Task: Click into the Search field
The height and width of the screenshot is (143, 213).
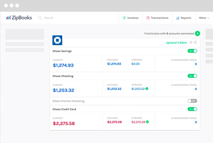Action: click(61, 18)
